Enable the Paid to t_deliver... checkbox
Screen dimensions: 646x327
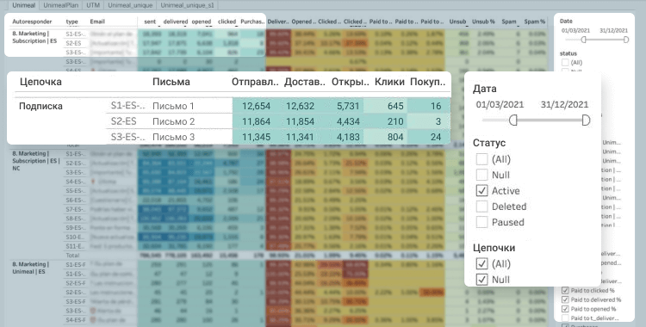click(565, 318)
